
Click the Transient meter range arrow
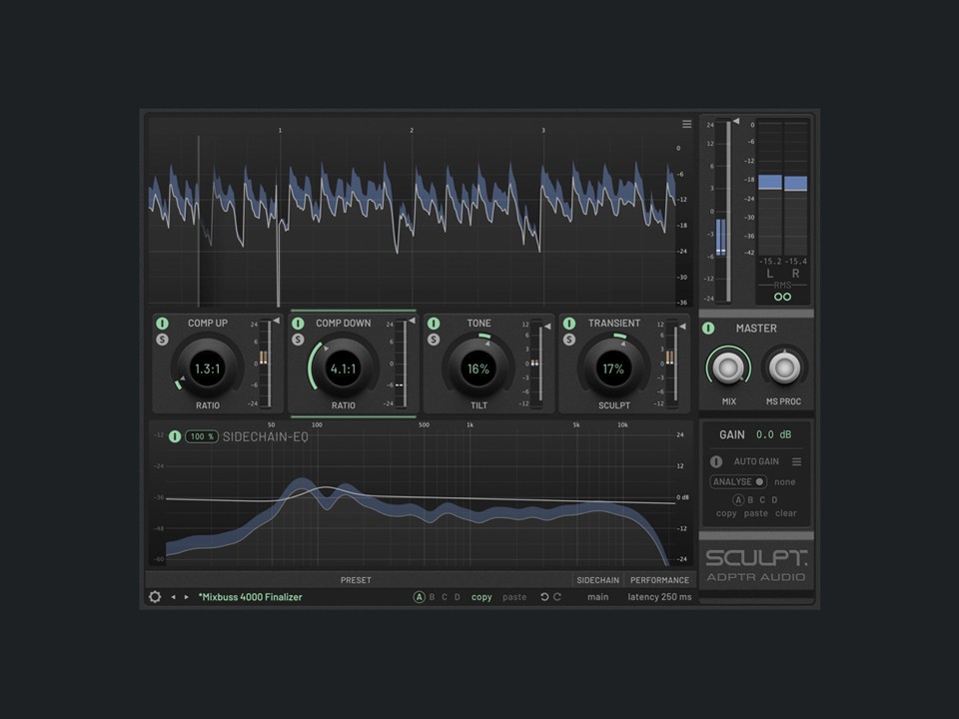tap(682, 327)
